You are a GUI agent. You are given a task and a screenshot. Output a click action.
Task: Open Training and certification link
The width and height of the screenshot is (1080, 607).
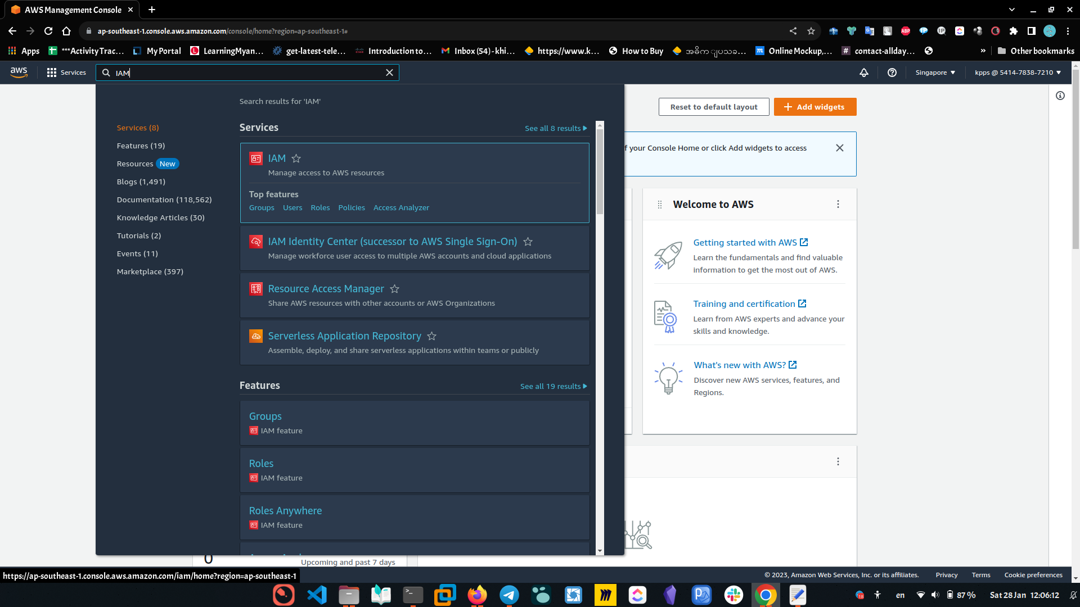(749, 304)
